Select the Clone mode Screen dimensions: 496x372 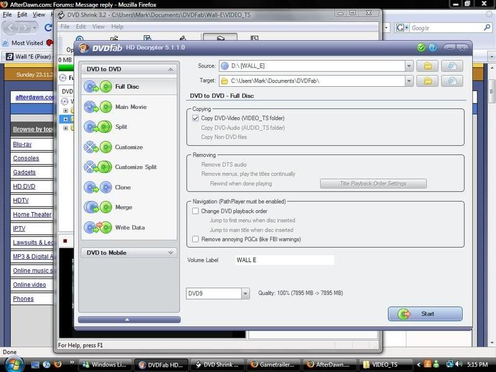point(129,187)
